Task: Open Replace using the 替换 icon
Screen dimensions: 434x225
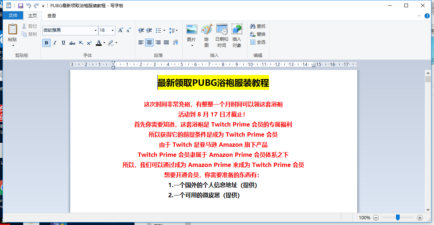Action: tap(257, 33)
